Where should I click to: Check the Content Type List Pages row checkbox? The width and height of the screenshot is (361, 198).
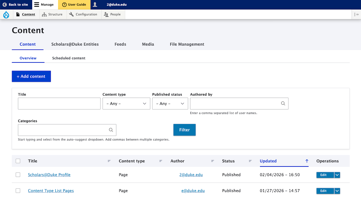point(18,190)
